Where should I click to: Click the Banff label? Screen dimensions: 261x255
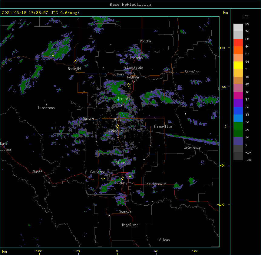(x=38, y=172)
